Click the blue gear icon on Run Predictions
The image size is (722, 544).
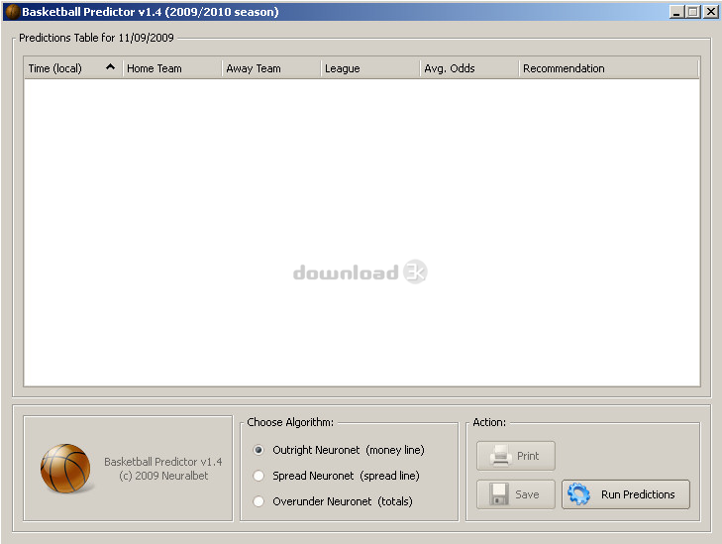578,493
